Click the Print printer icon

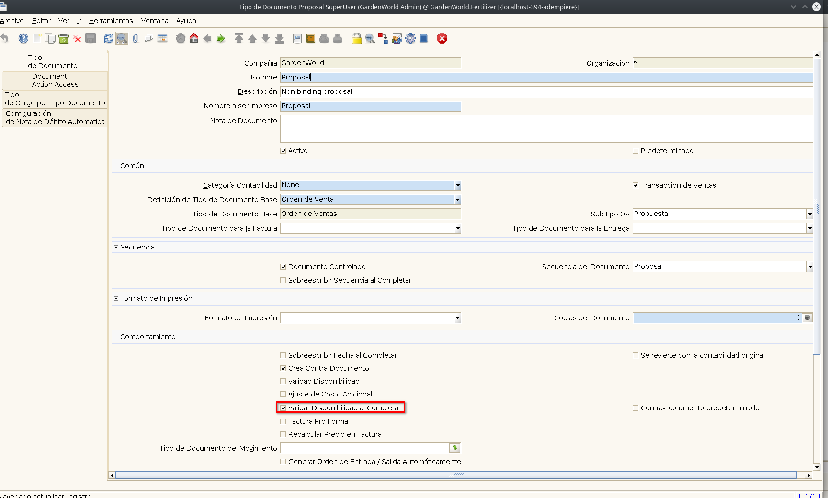(338, 38)
